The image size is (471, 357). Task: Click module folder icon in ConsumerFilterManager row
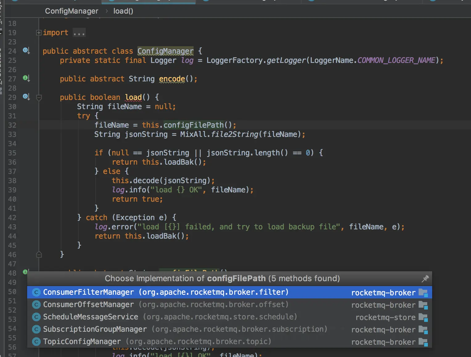click(x=423, y=293)
